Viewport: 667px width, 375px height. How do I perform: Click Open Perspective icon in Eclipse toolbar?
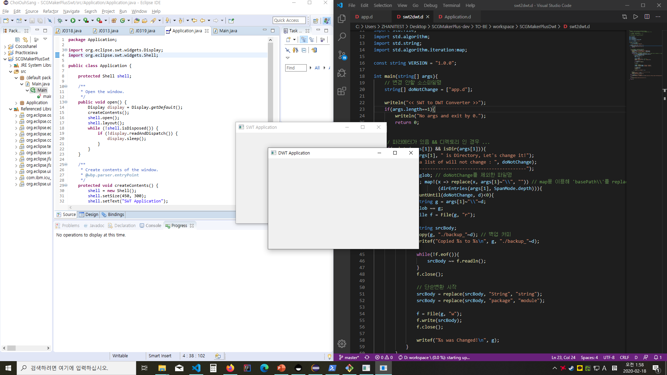point(315,20)
